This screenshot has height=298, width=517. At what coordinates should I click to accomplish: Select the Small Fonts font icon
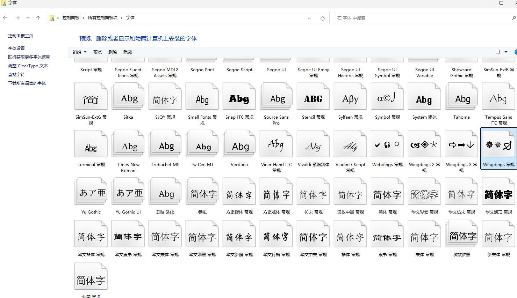coord(202,97)
